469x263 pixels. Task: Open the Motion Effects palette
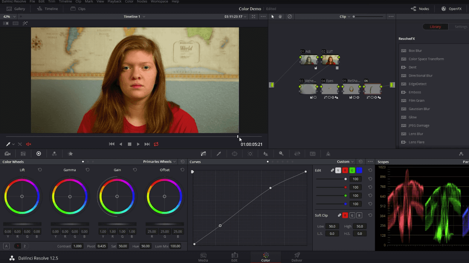[x=70, y=154]
